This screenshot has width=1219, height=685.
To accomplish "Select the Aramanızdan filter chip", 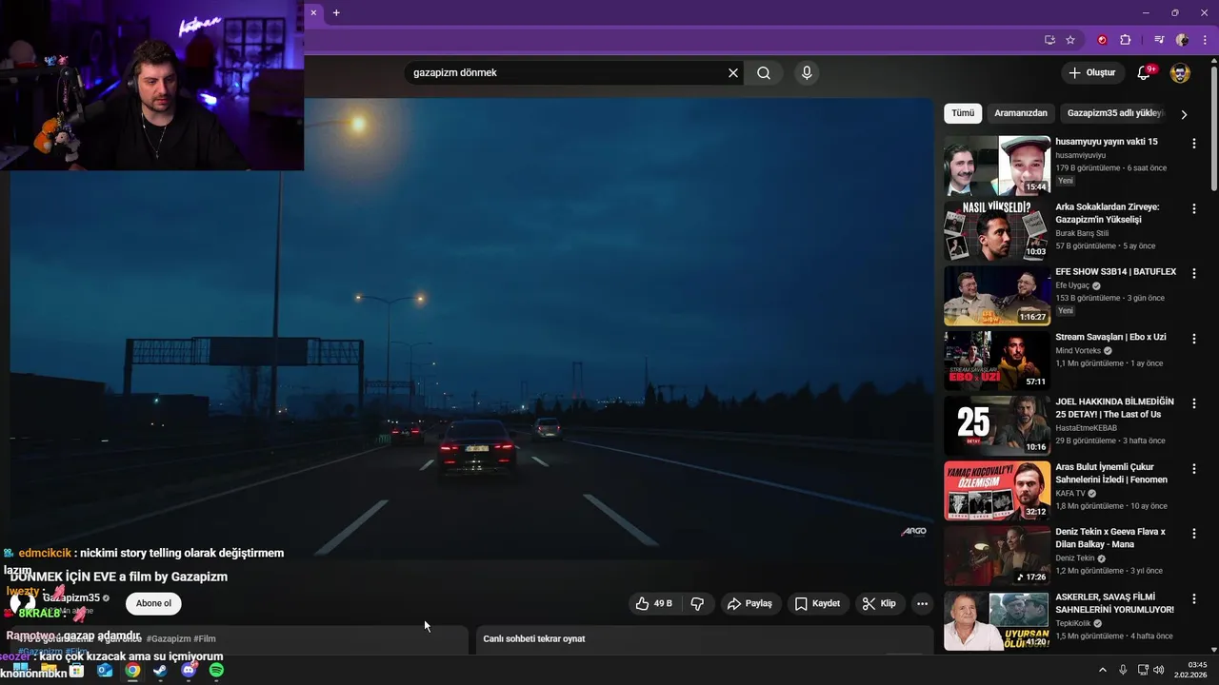I will (x=1021, y=113).
